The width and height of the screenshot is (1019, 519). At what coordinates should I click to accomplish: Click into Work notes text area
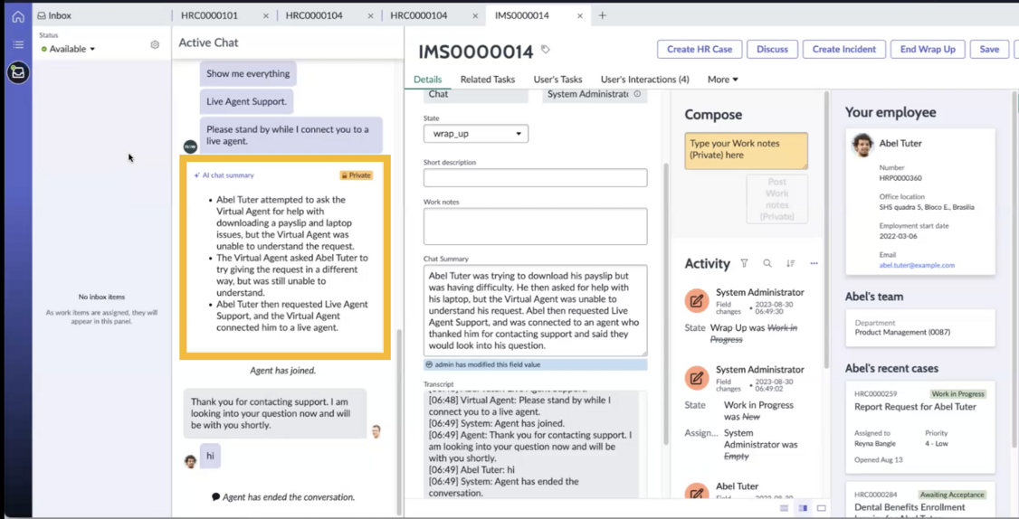pyautogui.click(x=535, y=226)
